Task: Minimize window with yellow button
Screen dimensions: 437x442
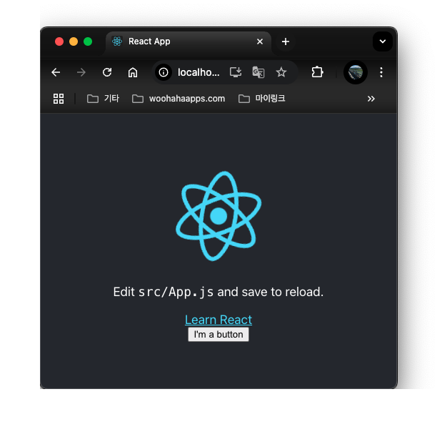Action: 74,41
